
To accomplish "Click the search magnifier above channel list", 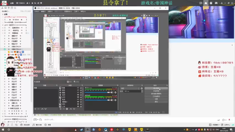I will click(15, 8).
